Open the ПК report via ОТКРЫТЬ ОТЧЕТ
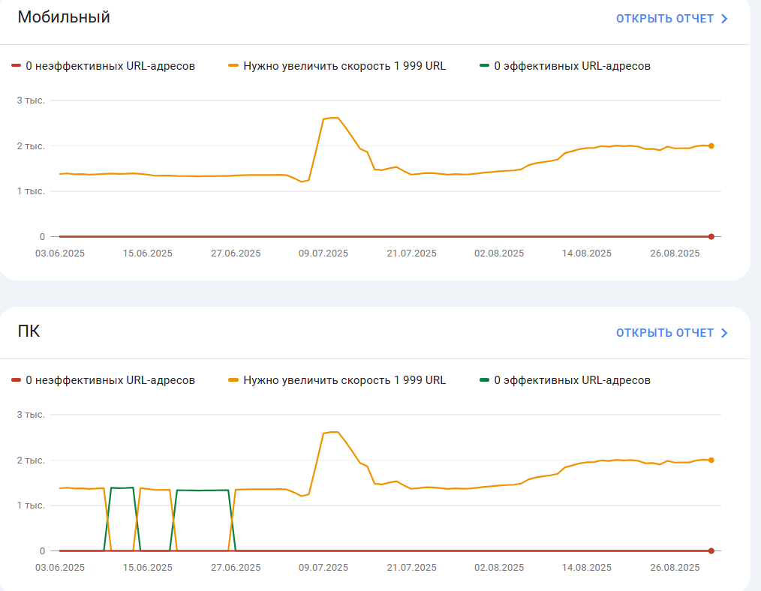Viewport: 761px width, 591px height. (672, 332)
